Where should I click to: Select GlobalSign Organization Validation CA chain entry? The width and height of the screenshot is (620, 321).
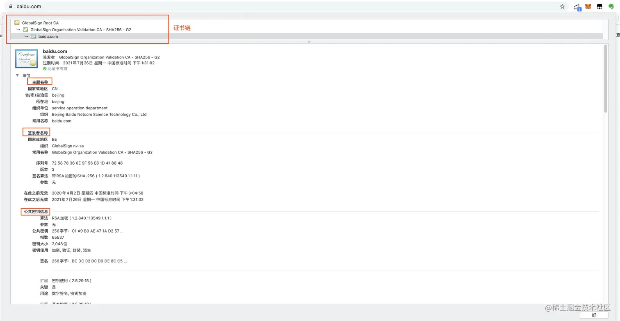click(81, 29)
